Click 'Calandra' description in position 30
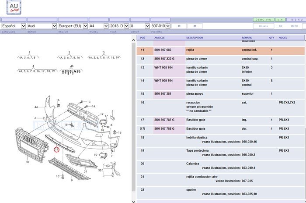 192,164
